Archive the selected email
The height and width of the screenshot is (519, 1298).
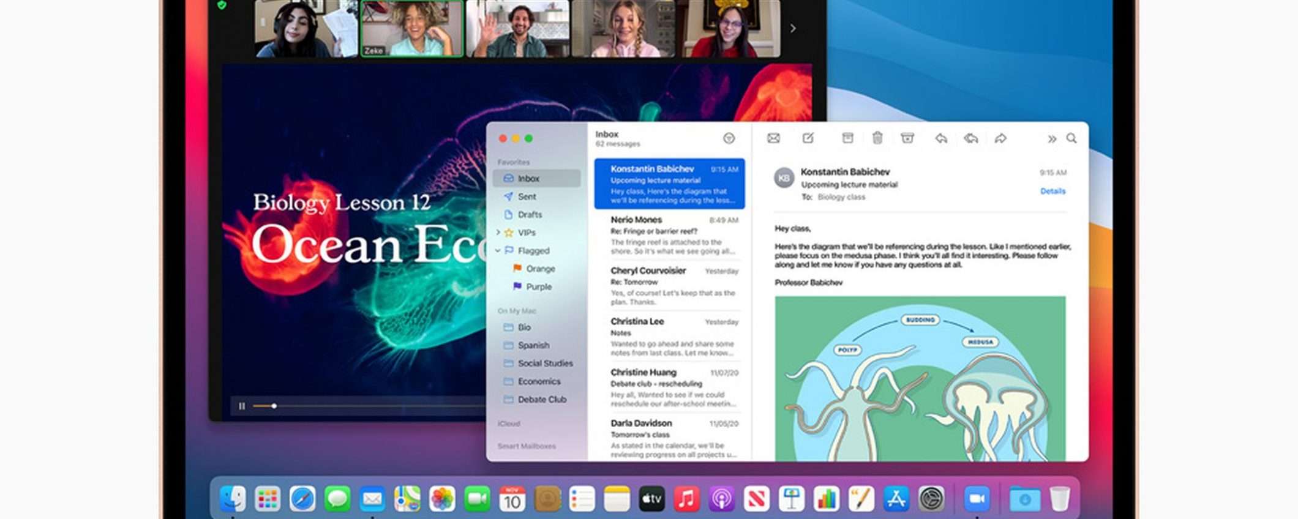(x=847, y=138)
